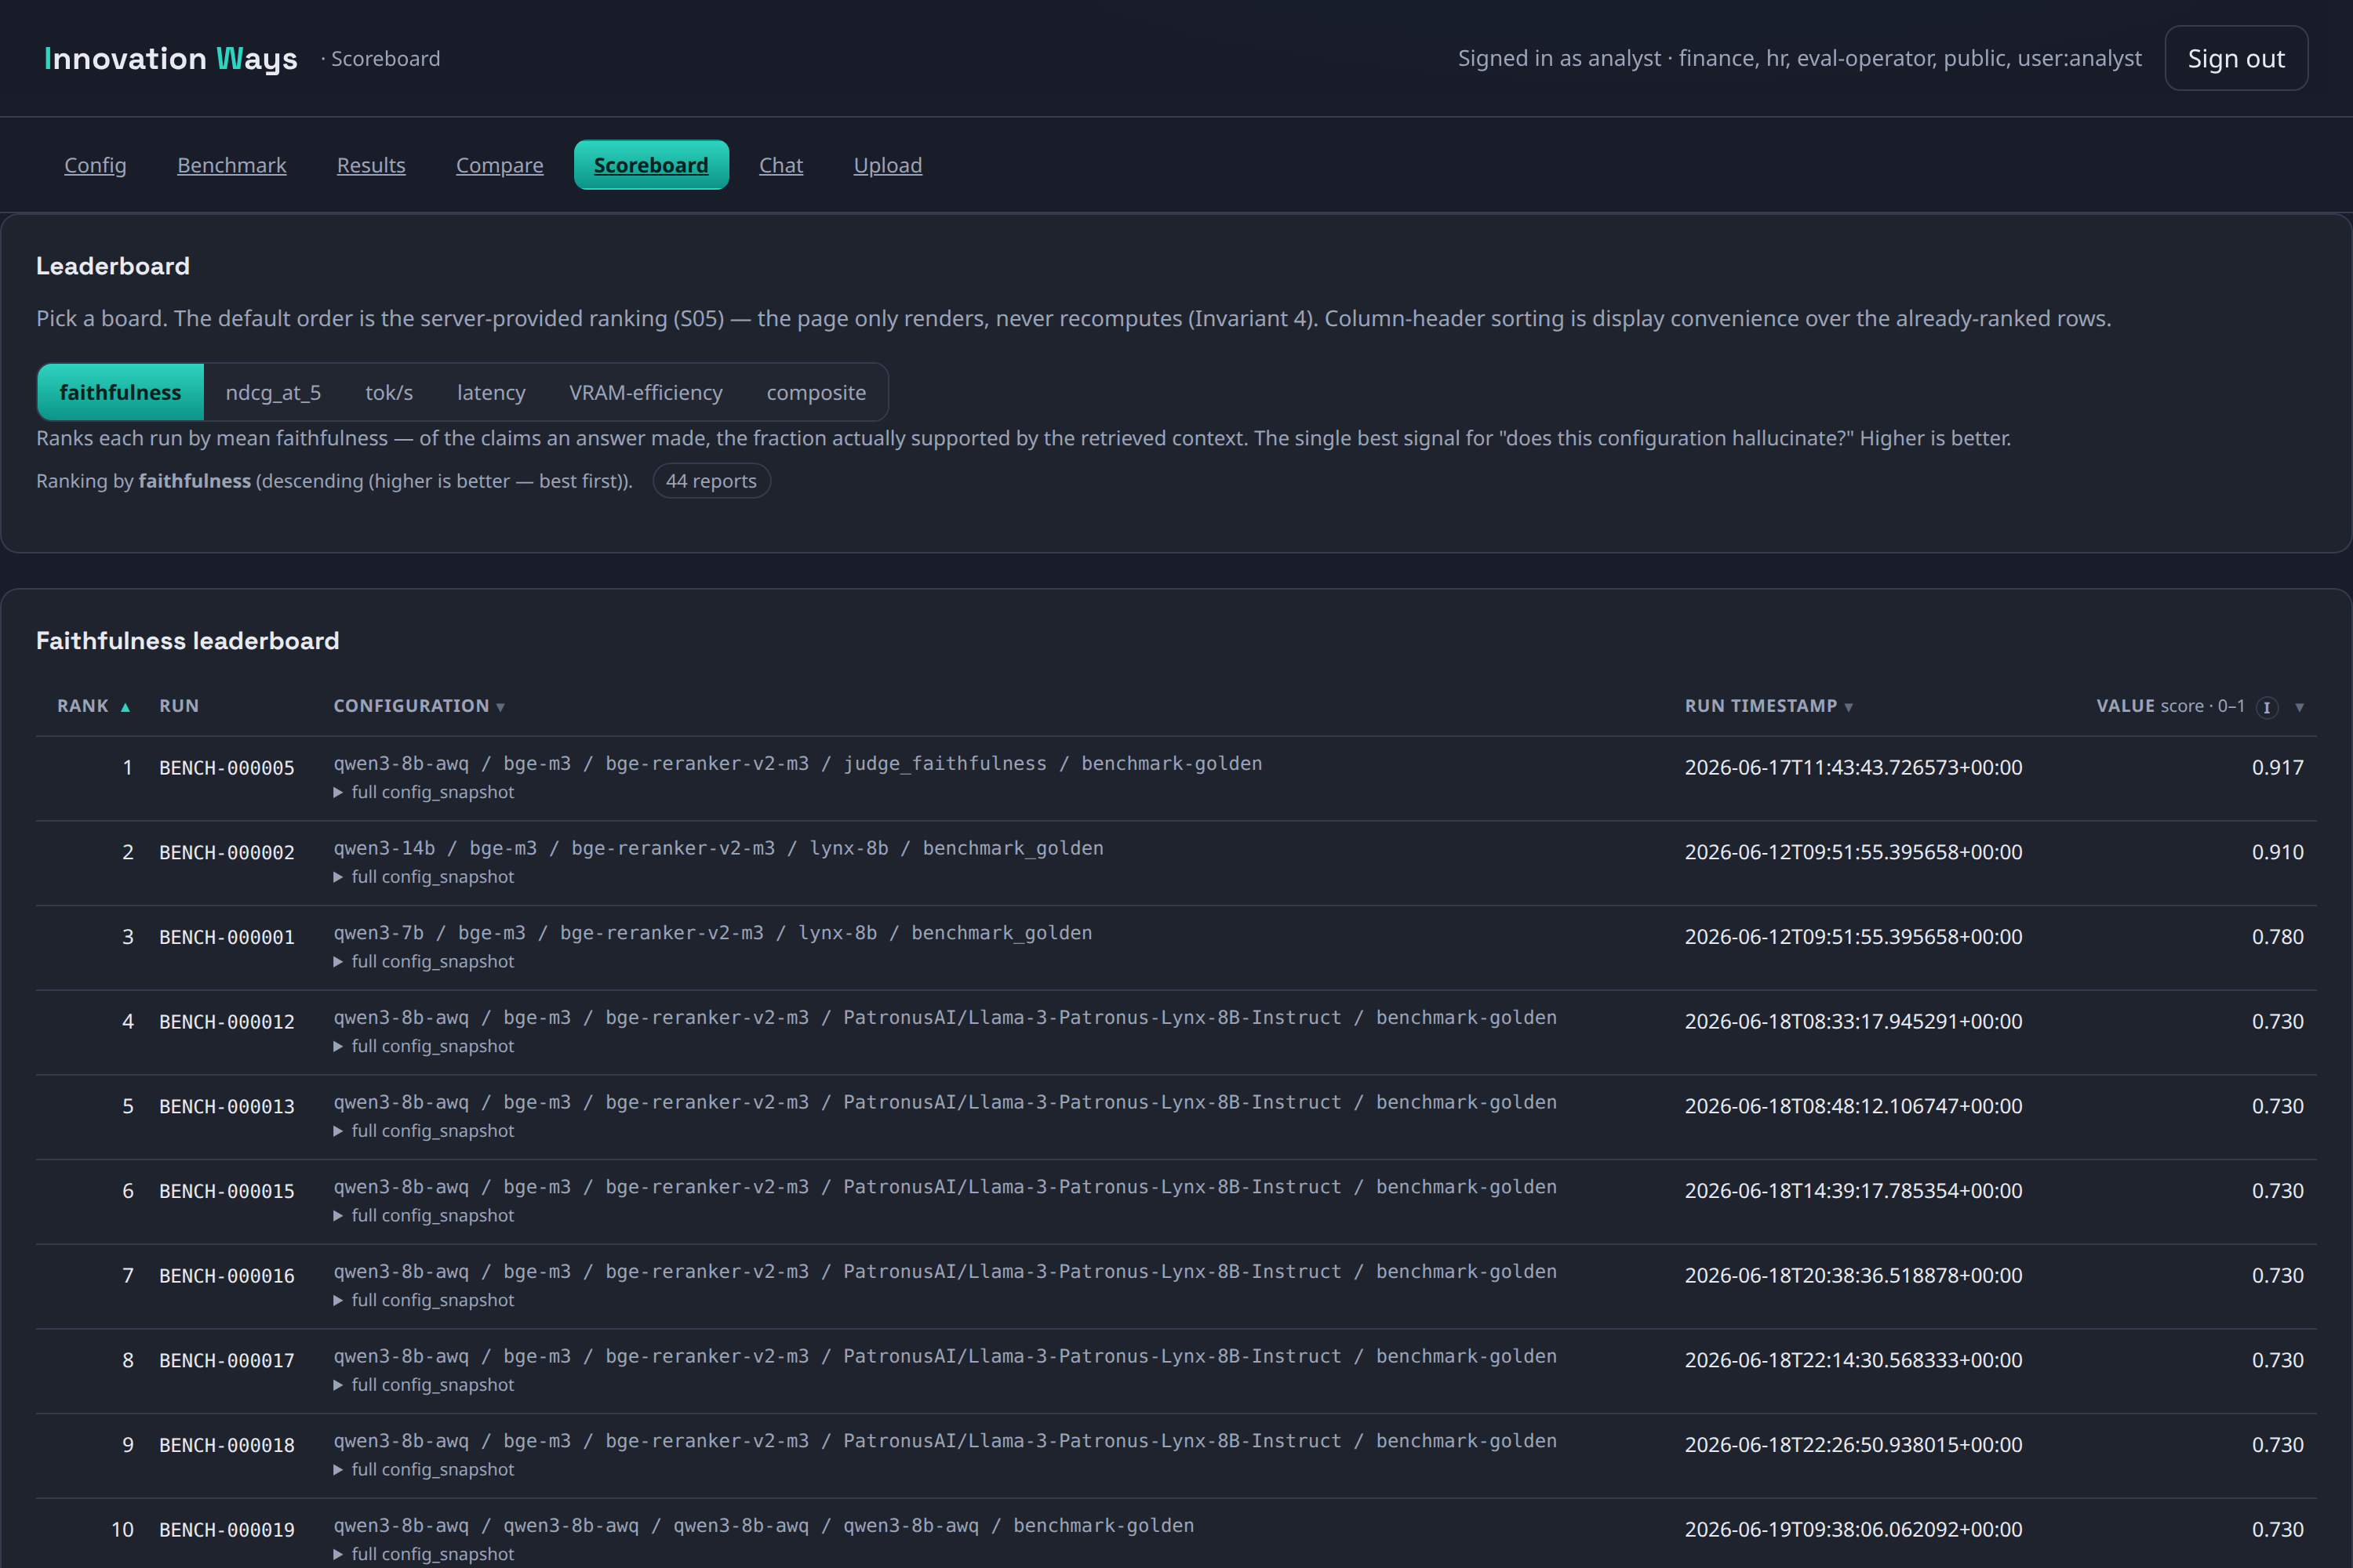Image resolution: width=2353 pixels, height=1568 pixels.
Task: Click run ID BENCH-000015
Action: 227,1191
